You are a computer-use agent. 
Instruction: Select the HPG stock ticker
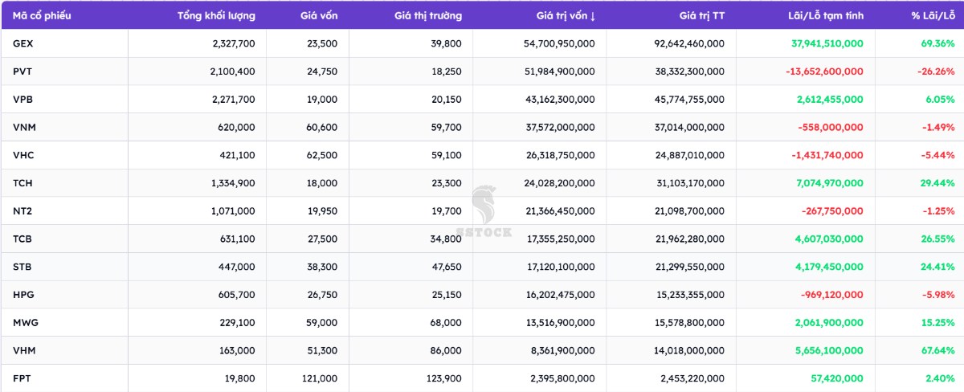point(23,295)
